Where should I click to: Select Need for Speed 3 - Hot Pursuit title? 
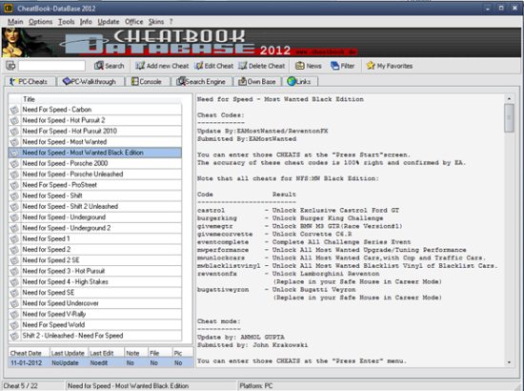tap(64, 271)
